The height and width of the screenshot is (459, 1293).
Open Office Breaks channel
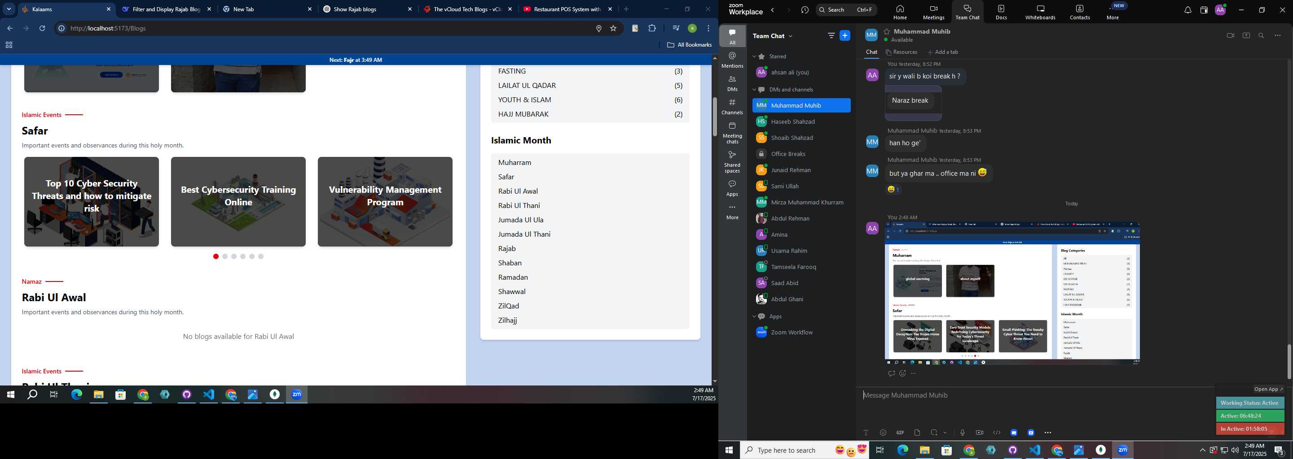pyautogui.click(x=801, y=154)
